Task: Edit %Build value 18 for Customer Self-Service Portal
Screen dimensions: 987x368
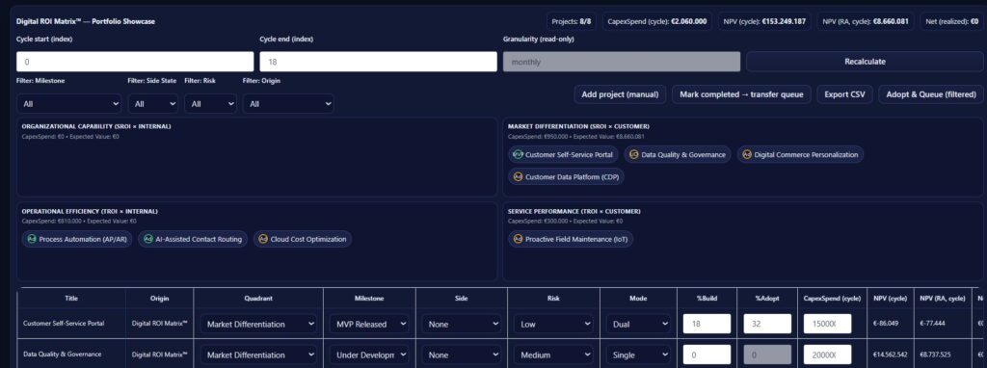Action: pyautogui.click(x=707, y=324)
